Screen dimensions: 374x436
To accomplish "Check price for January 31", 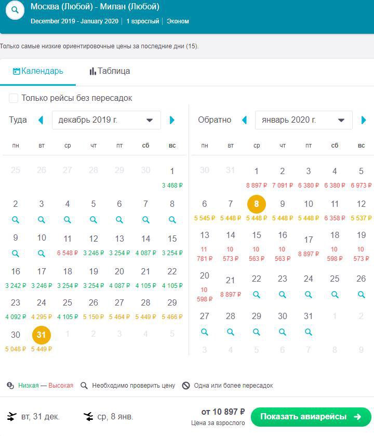I will tap(309, 332).
